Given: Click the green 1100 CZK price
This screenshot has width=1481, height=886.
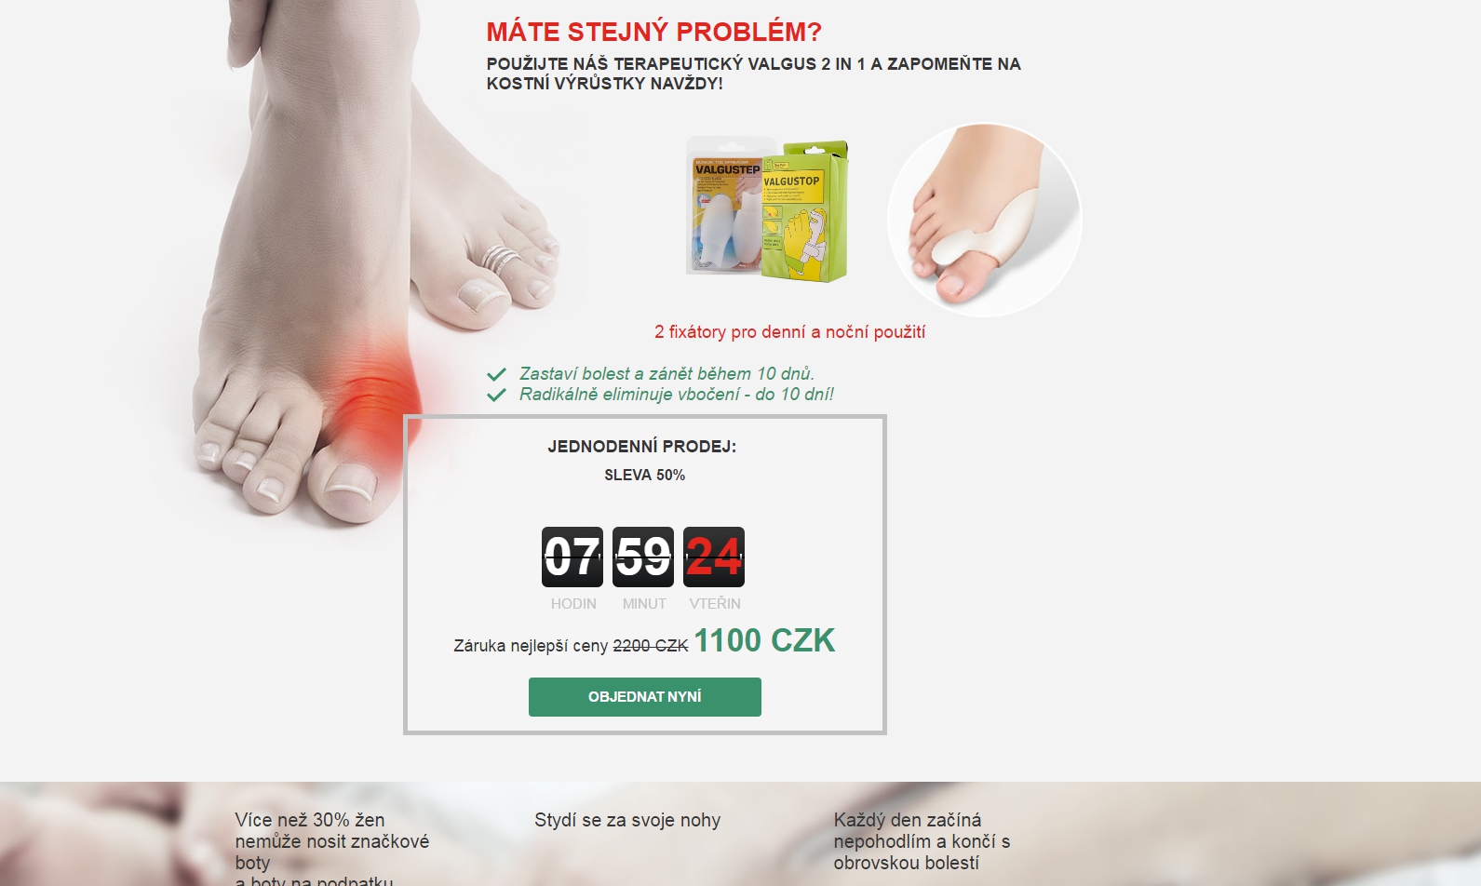Looking at the screenshot, I should pos(764,640).
